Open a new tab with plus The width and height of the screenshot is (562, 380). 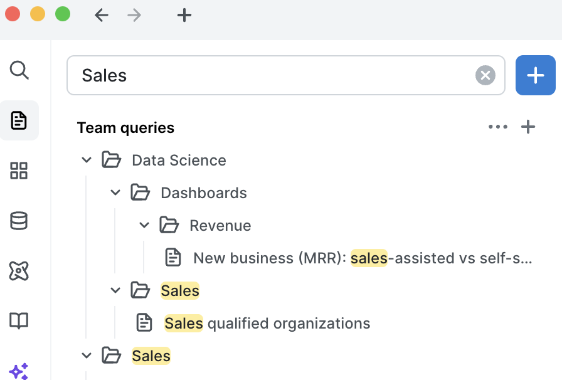[x=184, y=15]
